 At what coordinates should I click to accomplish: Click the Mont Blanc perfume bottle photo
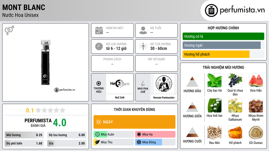pyautogui.click(x=45, y=62)
